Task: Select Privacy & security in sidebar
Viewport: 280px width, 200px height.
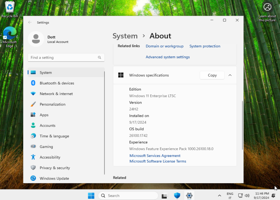Action: tap(66, 168)
